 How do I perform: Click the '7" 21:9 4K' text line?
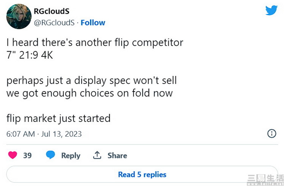(x=30, y=55)
